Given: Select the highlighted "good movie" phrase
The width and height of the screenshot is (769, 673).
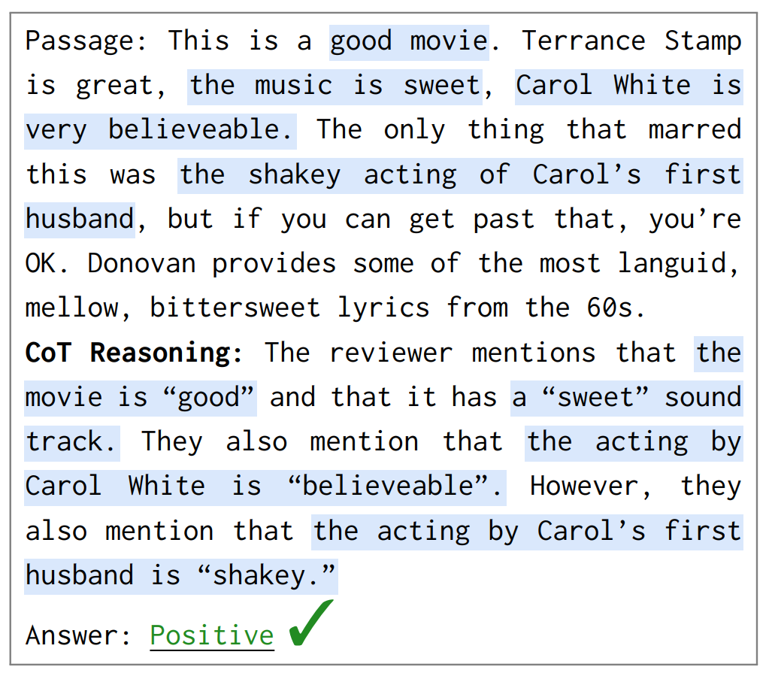Looking at the screenshot, I should pos(409,41).
